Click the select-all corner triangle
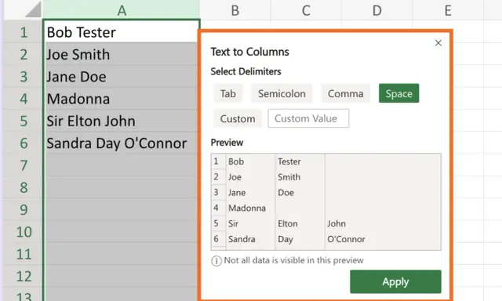The height and width of the screenshot is (301, 502). click(33, 9)
